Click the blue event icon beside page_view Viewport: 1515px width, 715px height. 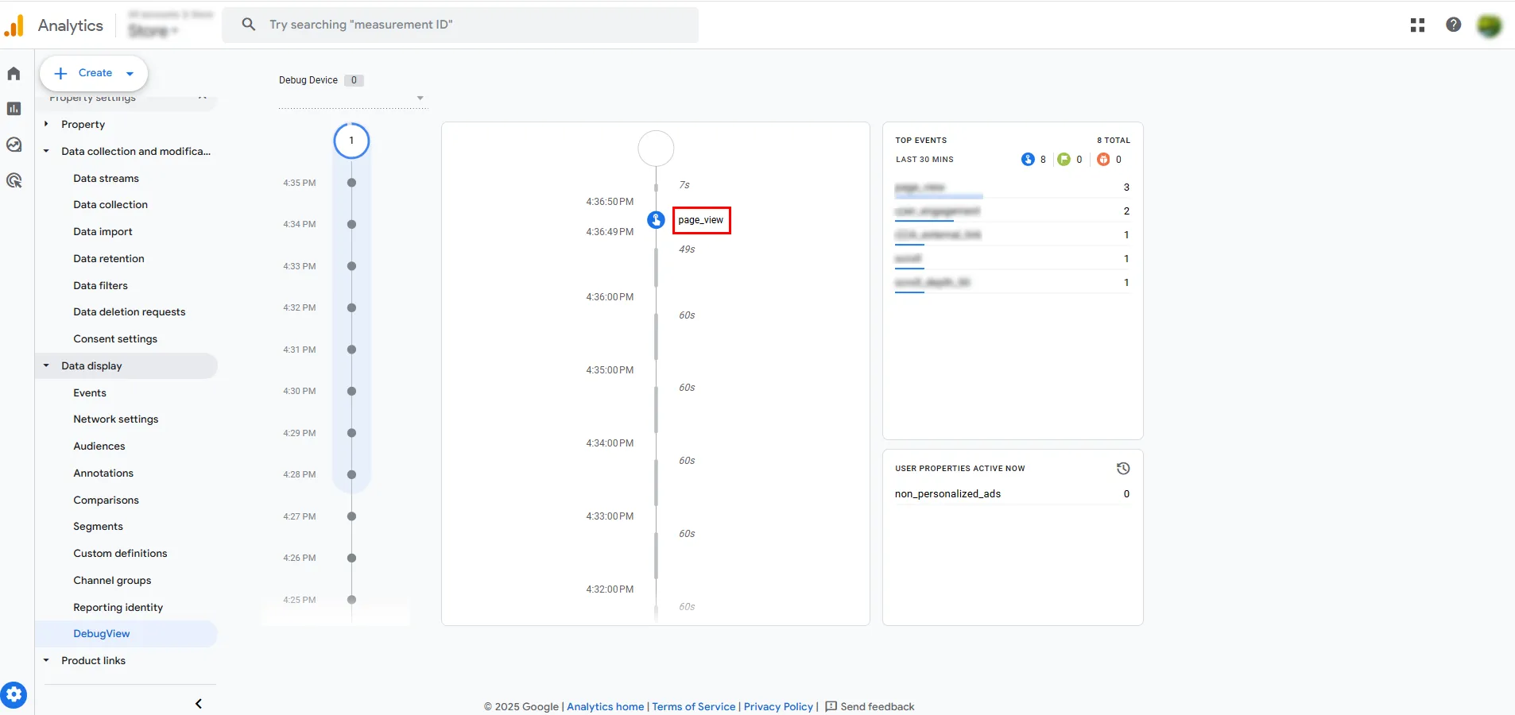(x=656, y=220)
